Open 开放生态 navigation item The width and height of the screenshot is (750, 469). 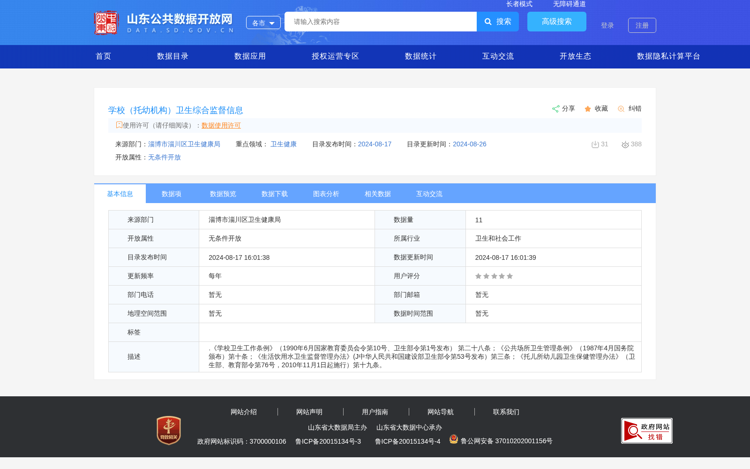coord(576,56)
